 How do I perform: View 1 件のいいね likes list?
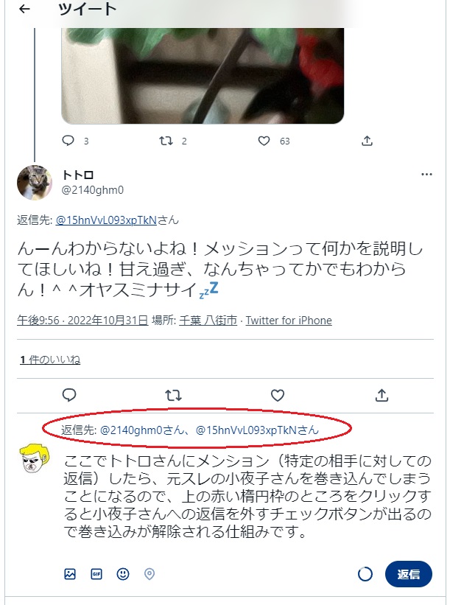point(50,360)
